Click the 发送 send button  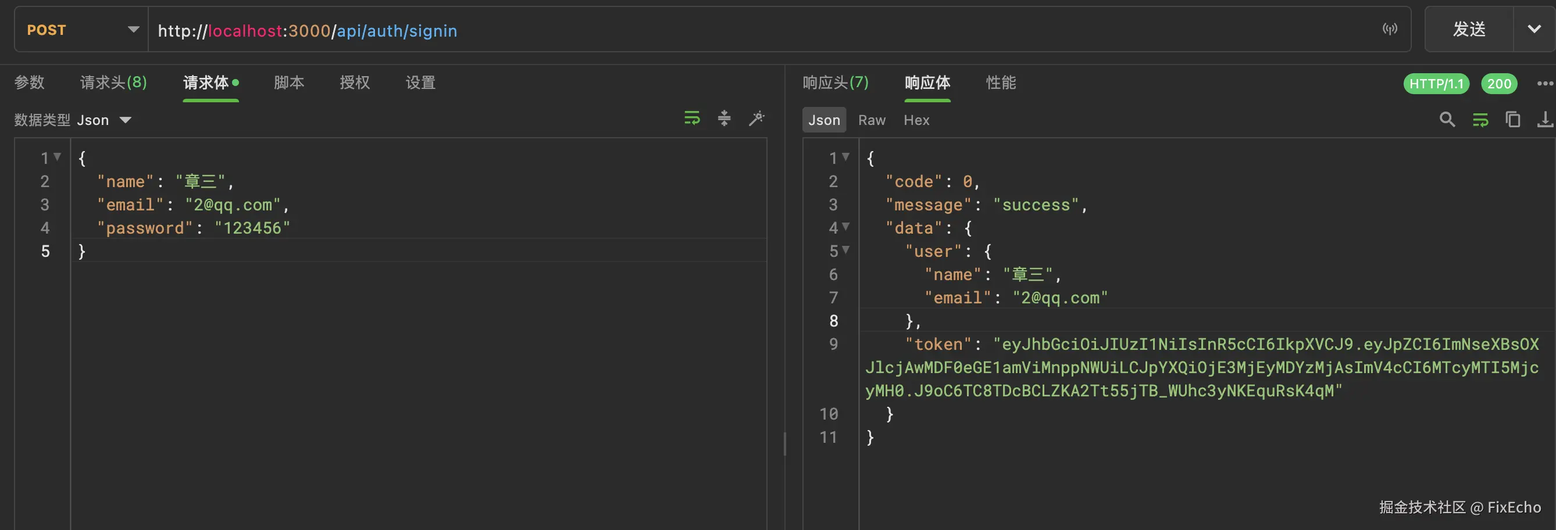pyautogui.click(x=1469, y=29)
